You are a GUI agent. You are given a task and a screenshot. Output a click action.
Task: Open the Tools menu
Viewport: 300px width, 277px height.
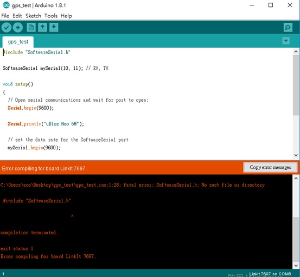click(x=51, y=16)
